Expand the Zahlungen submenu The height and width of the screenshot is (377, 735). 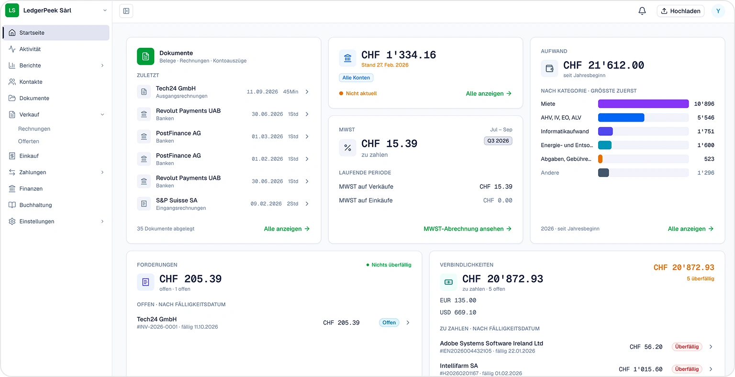tap(102, 172)
